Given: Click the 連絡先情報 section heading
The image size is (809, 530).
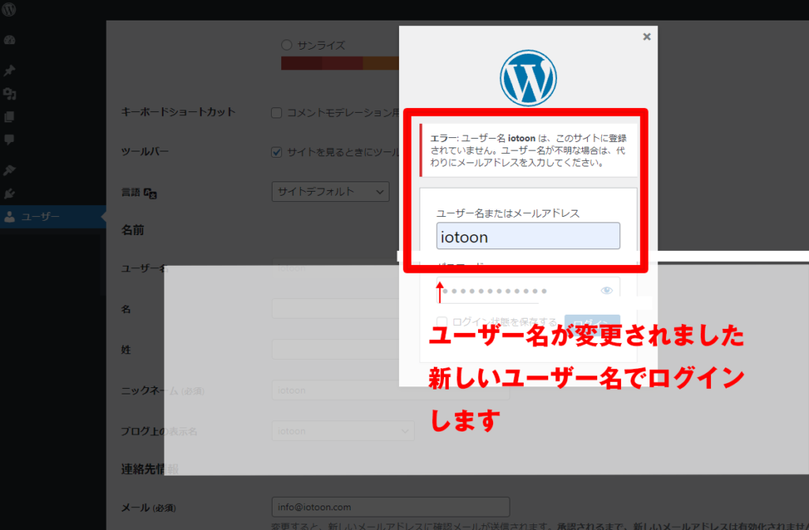Looking at the screenshot, I should point(149,468).
